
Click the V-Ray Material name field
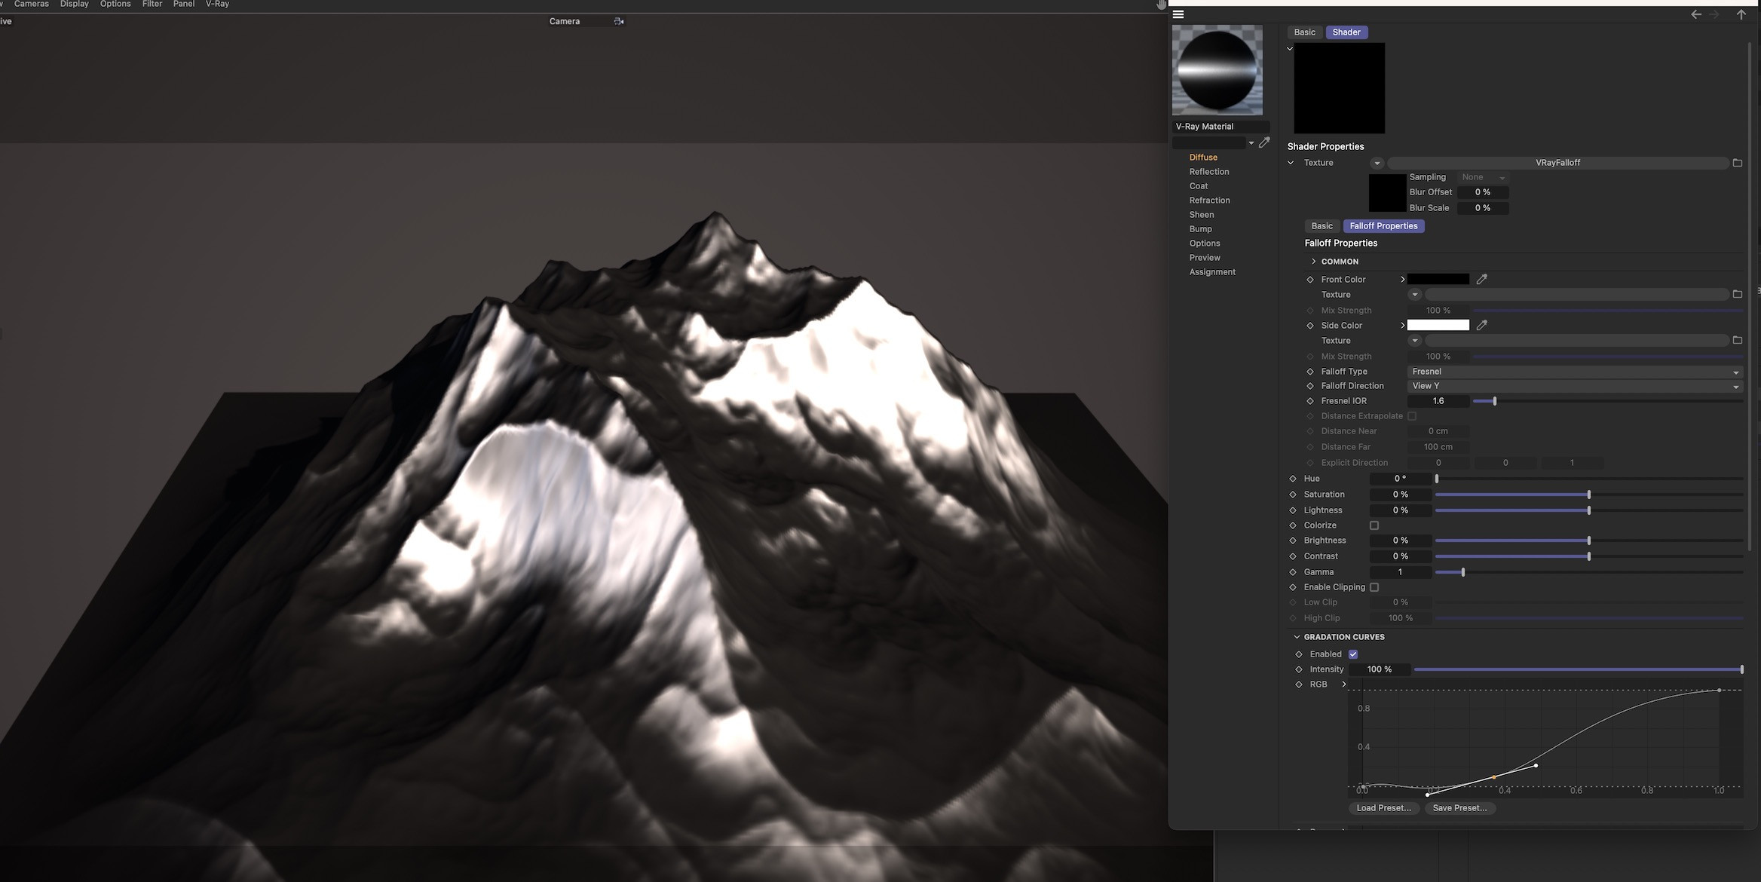pyautogui.click(x=1220, y=127)
